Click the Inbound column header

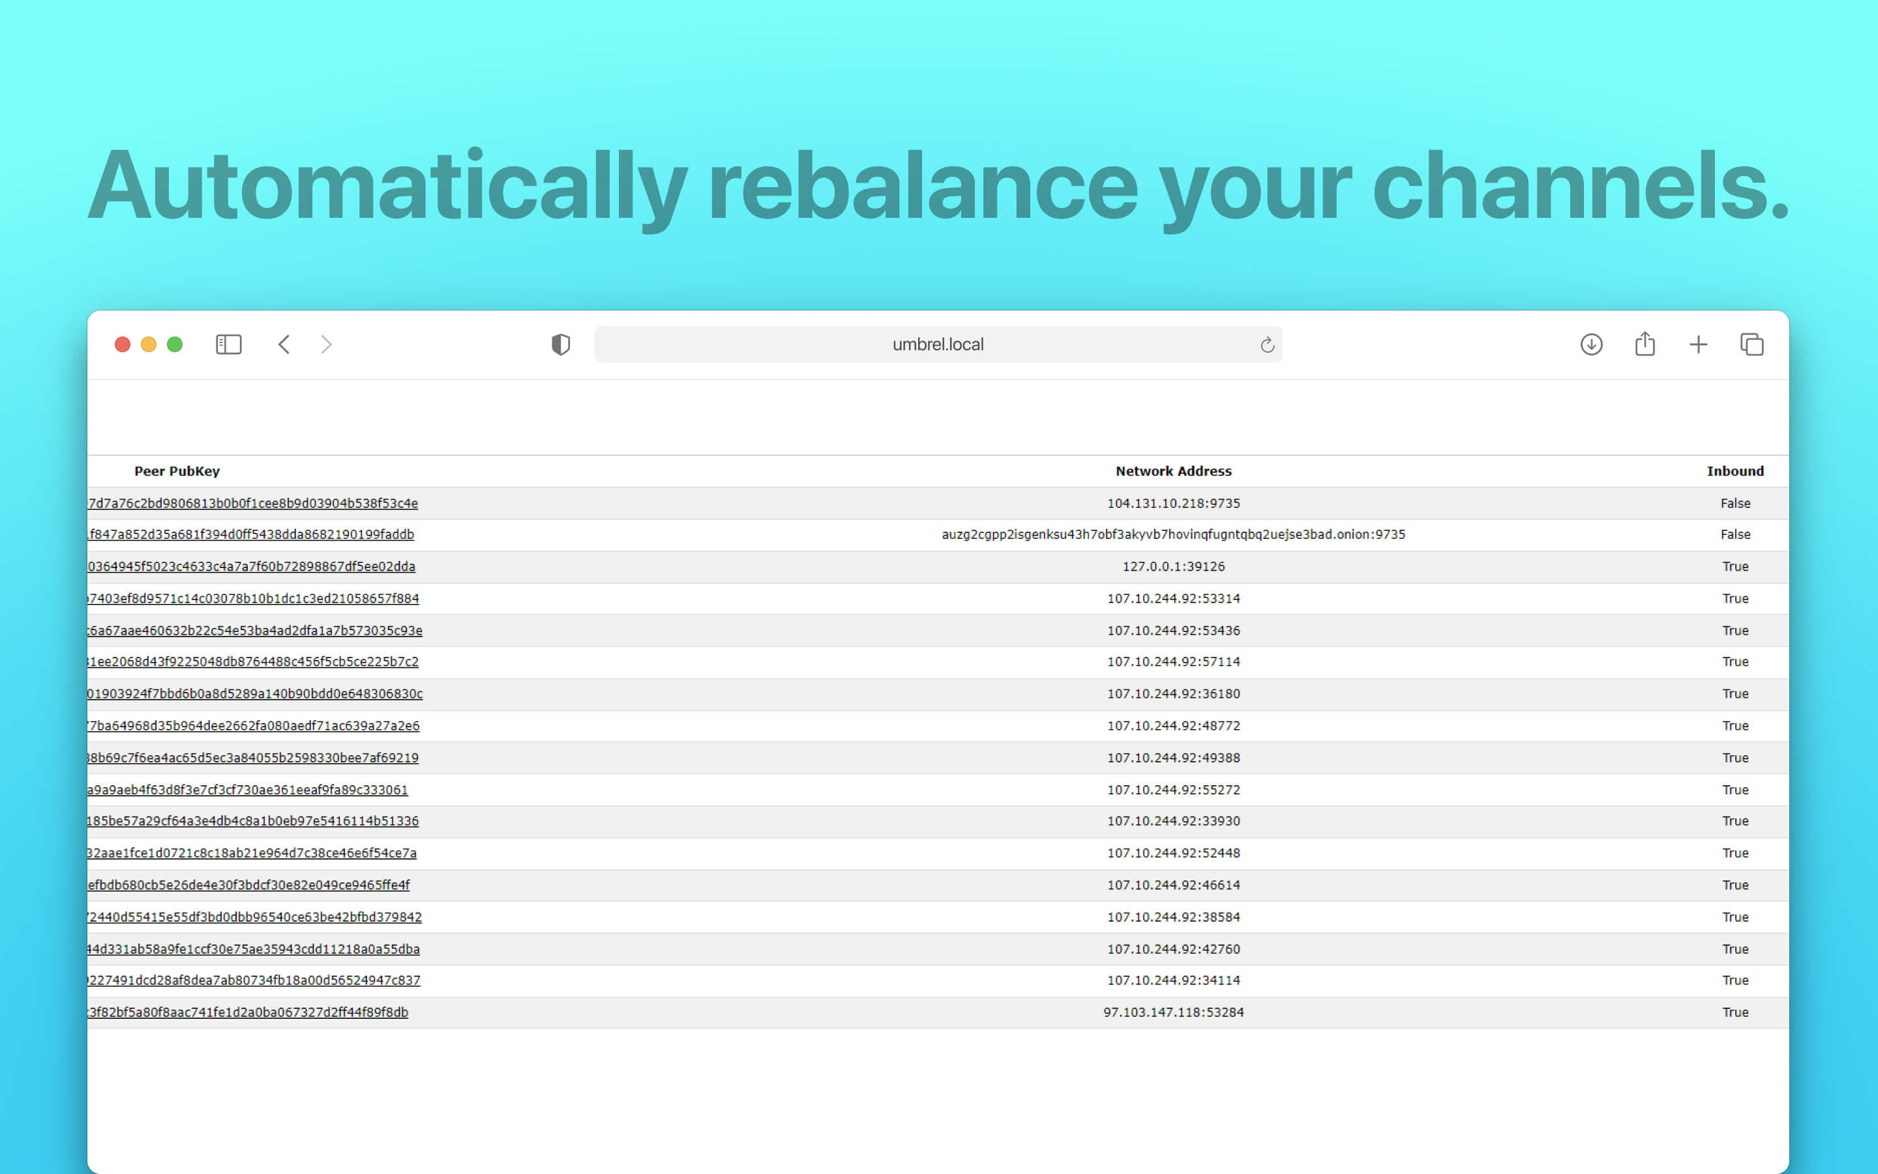click(1735, 470)
